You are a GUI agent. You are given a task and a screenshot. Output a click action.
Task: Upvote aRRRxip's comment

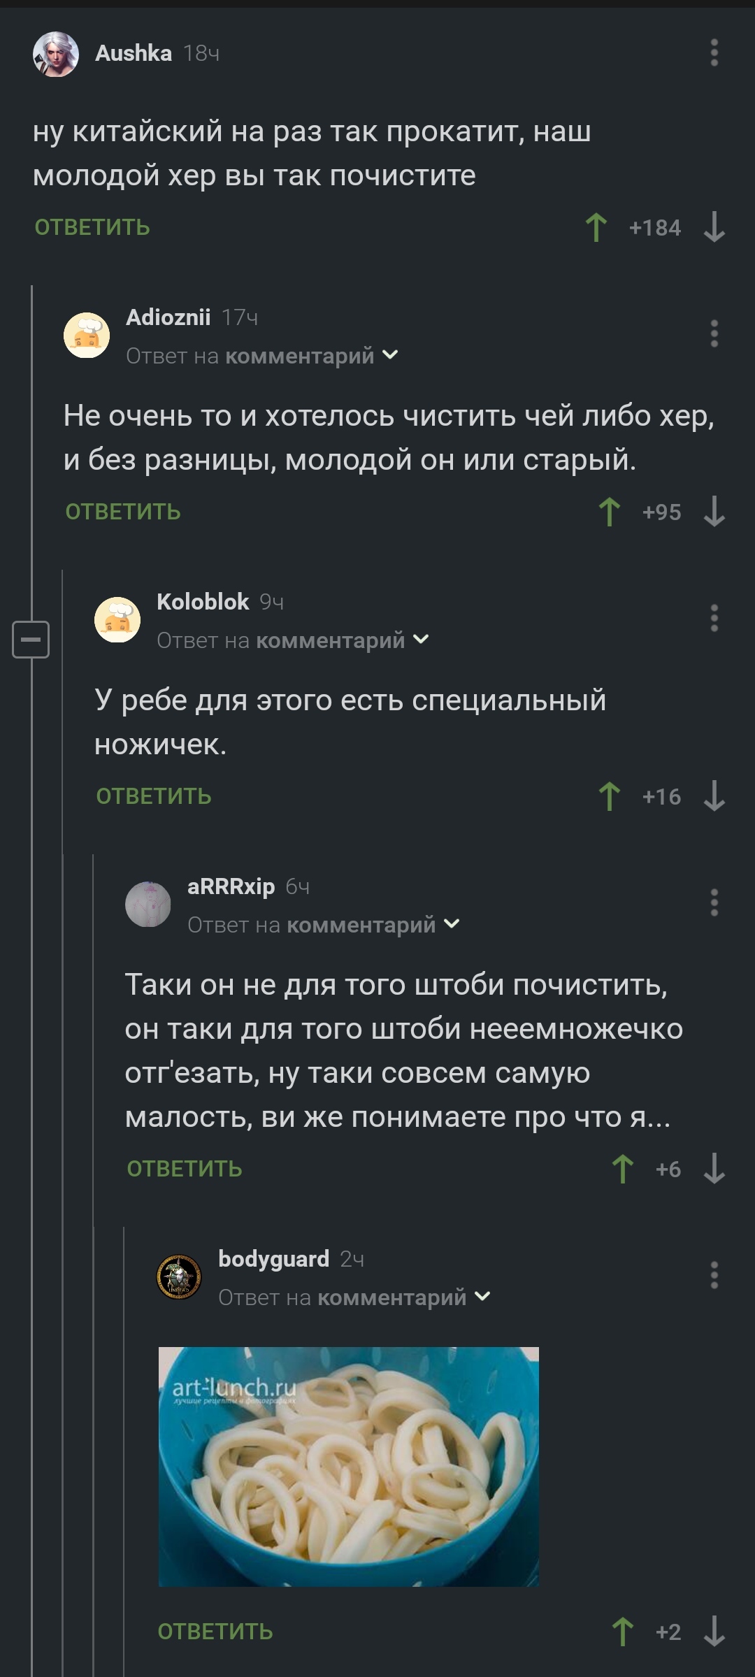pos(623,1169)
